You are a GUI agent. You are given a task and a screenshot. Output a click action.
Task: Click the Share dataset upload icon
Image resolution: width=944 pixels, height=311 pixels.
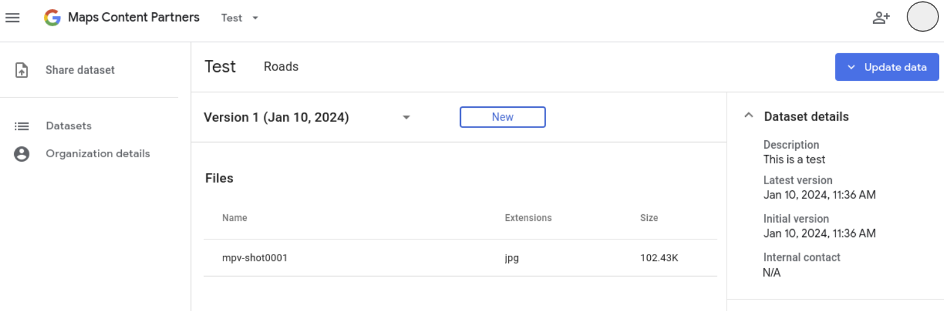21,70
